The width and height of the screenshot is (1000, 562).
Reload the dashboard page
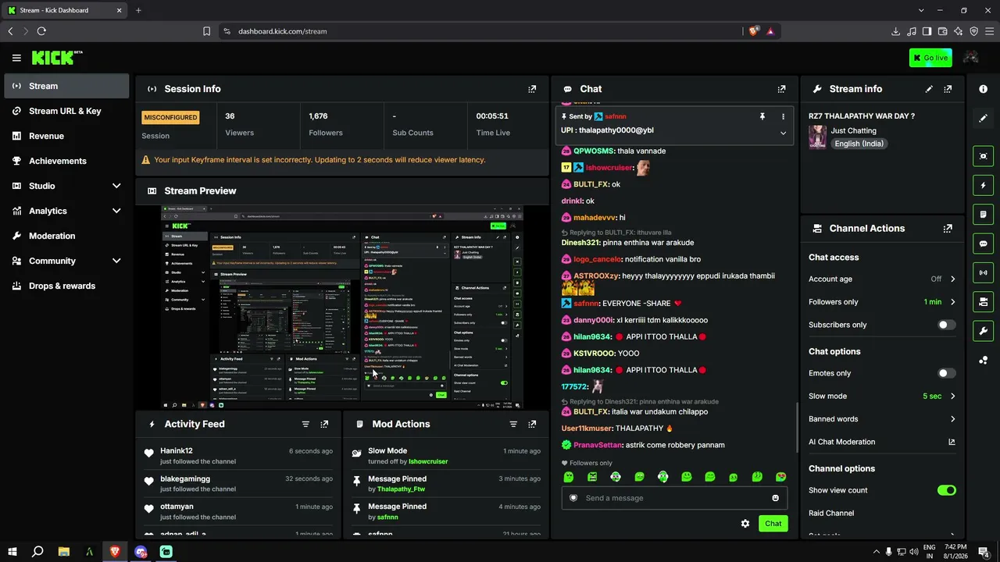click(x=41, y=31)
